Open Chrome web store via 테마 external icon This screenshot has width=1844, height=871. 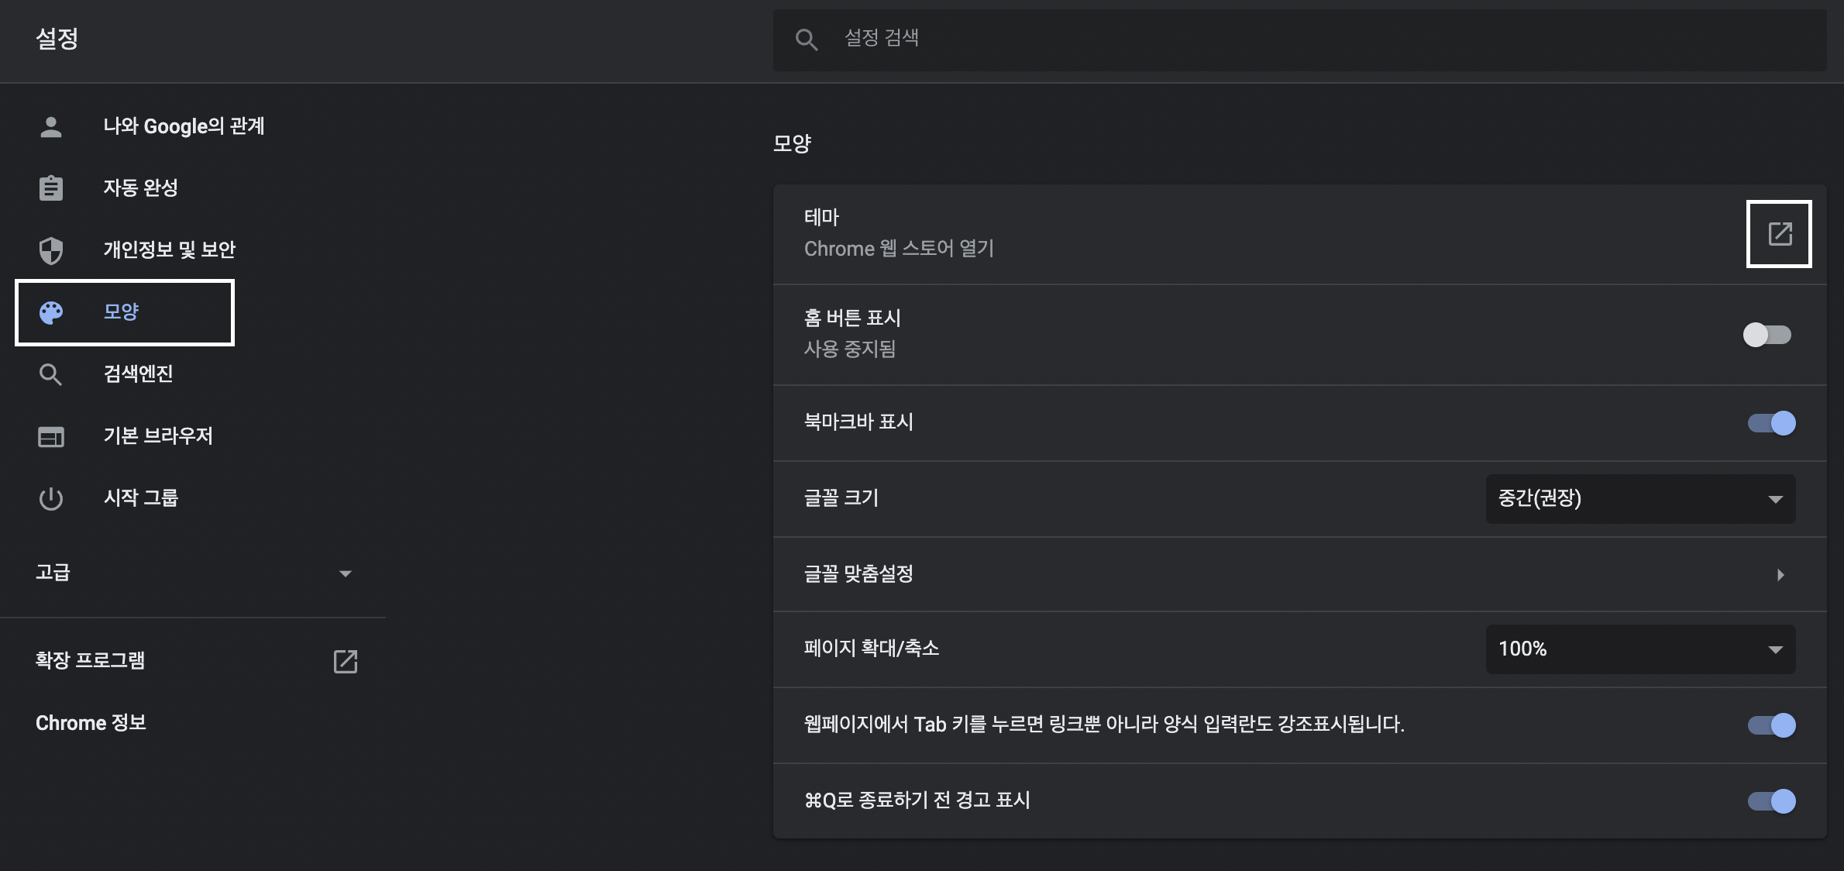(1779, 233)
